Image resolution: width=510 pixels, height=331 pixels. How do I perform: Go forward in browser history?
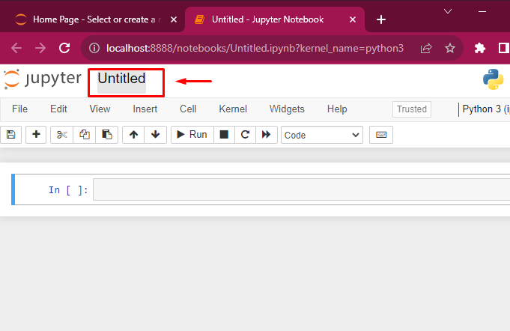click(x=40, y=48)
